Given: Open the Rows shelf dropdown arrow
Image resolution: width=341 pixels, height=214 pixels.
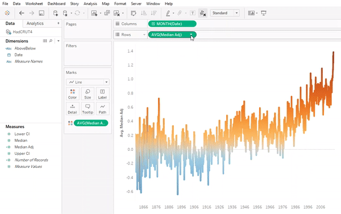Looking at the screenshot, I should [x=144, y=35].
